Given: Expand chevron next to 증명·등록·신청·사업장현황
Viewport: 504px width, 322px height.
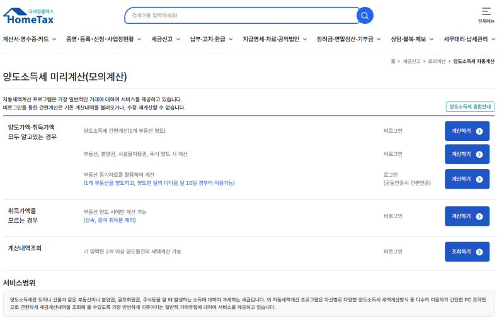Looking at the screenshot, I should pos(139,40).
